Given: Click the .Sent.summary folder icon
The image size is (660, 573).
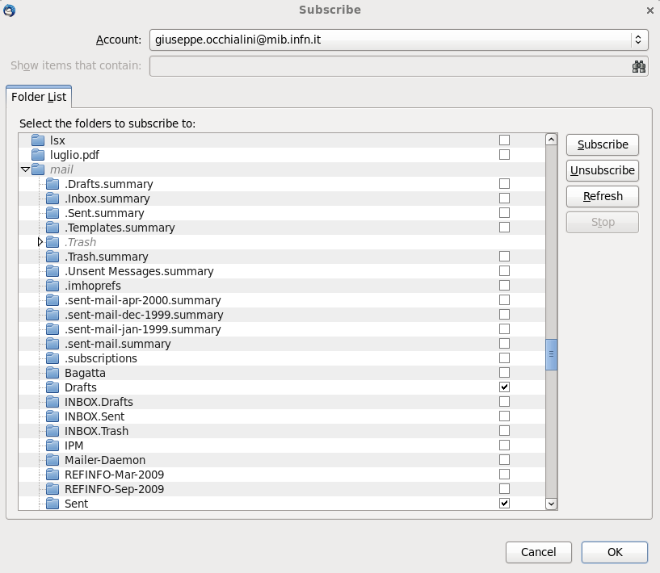Looking at the screenshot, I should tap(53, 213).
